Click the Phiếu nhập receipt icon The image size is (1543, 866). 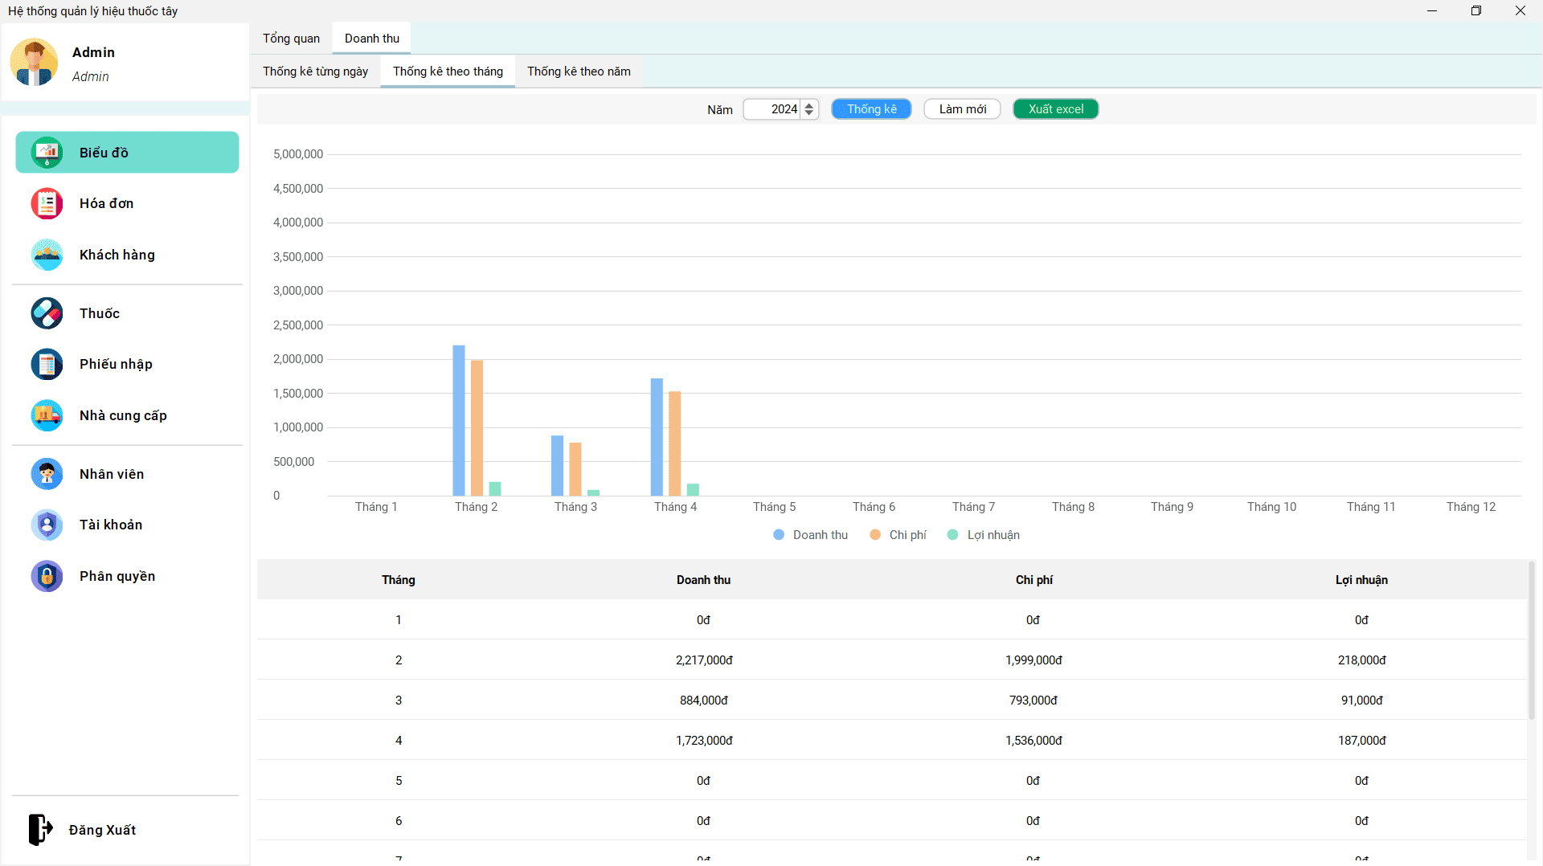point(47,365)
